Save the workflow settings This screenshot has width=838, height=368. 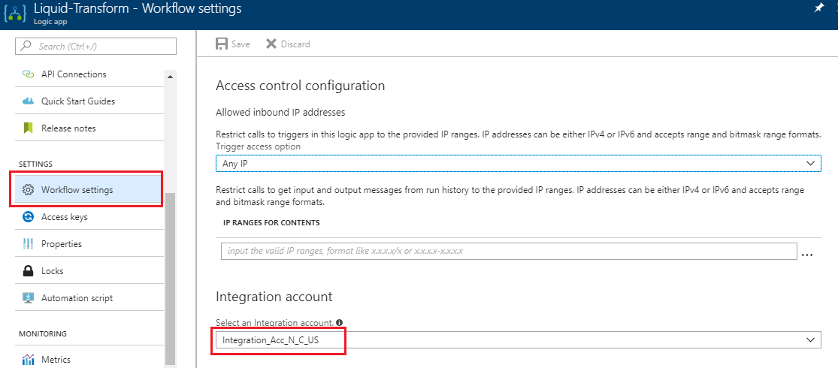(x=232, y=44)
